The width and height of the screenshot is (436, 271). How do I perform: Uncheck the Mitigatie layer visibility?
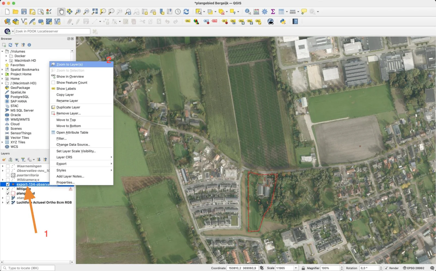pyautogui.click(x=8, y=189)
